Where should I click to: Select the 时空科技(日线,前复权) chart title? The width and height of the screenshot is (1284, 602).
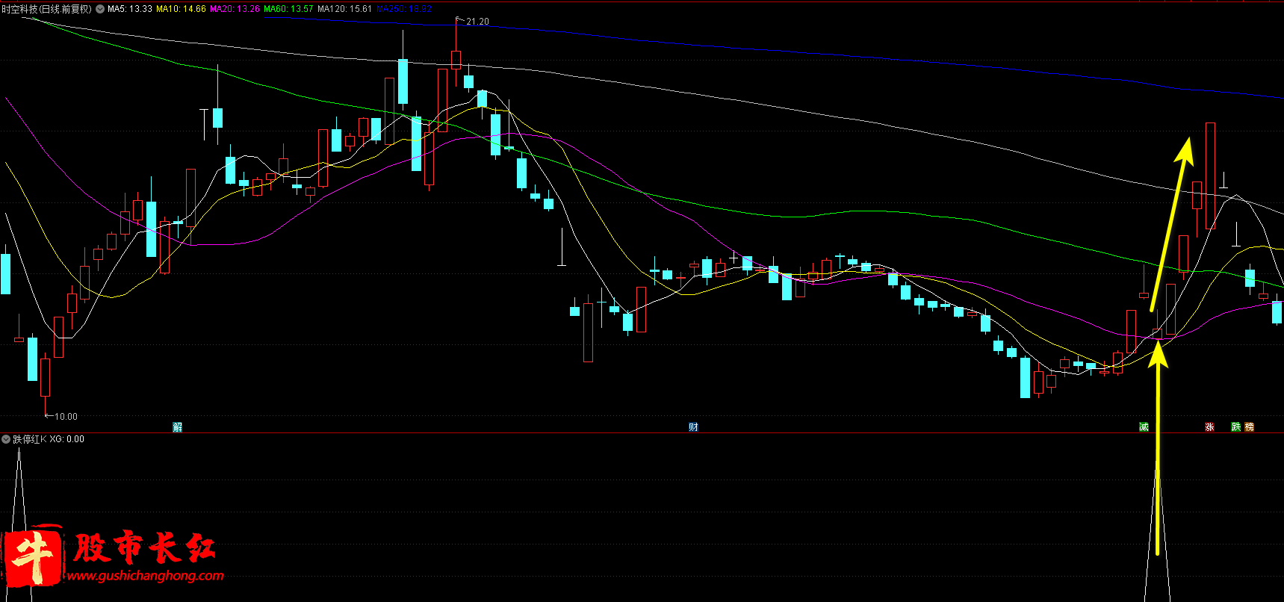[x=47, y=9]
